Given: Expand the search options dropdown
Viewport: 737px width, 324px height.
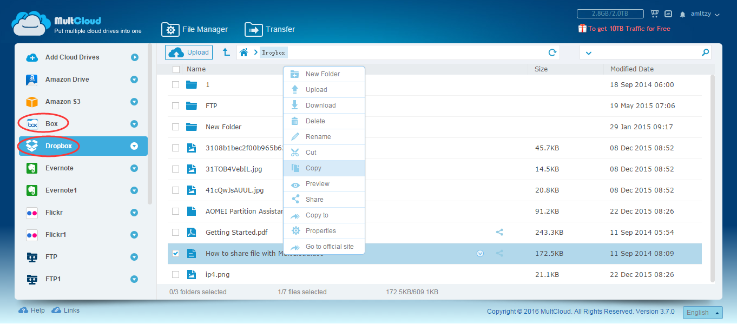Looking at the screenshot, I should [589, 53].
